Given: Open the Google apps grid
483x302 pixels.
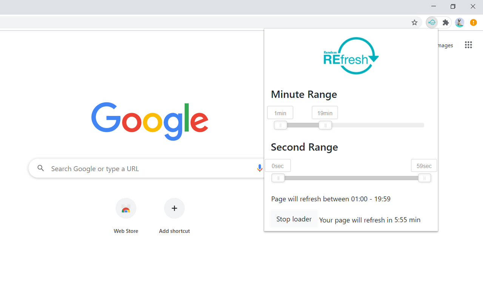Looking at the screenshot, I should tap(468, 45).
